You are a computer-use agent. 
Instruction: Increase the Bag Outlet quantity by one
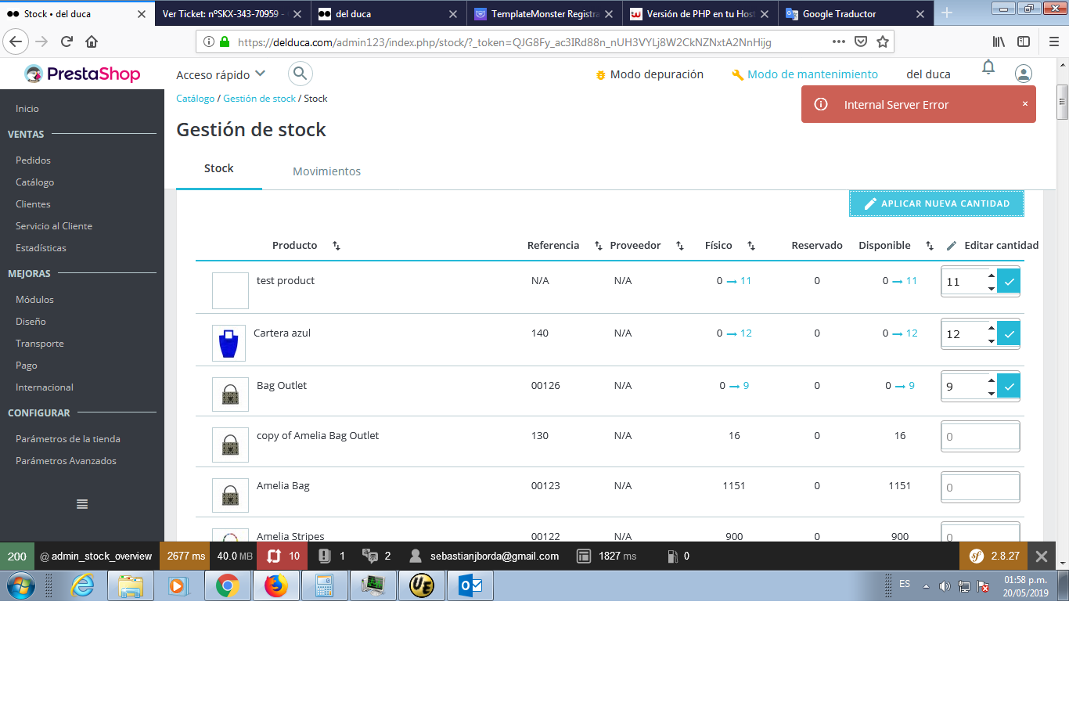point(991,380)
